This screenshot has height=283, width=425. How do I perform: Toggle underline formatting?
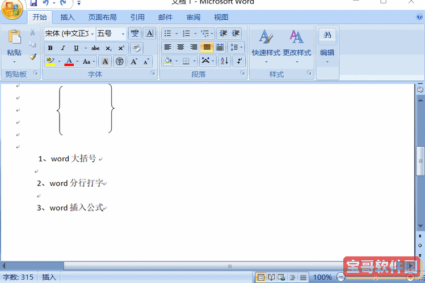tap(76, 48)
